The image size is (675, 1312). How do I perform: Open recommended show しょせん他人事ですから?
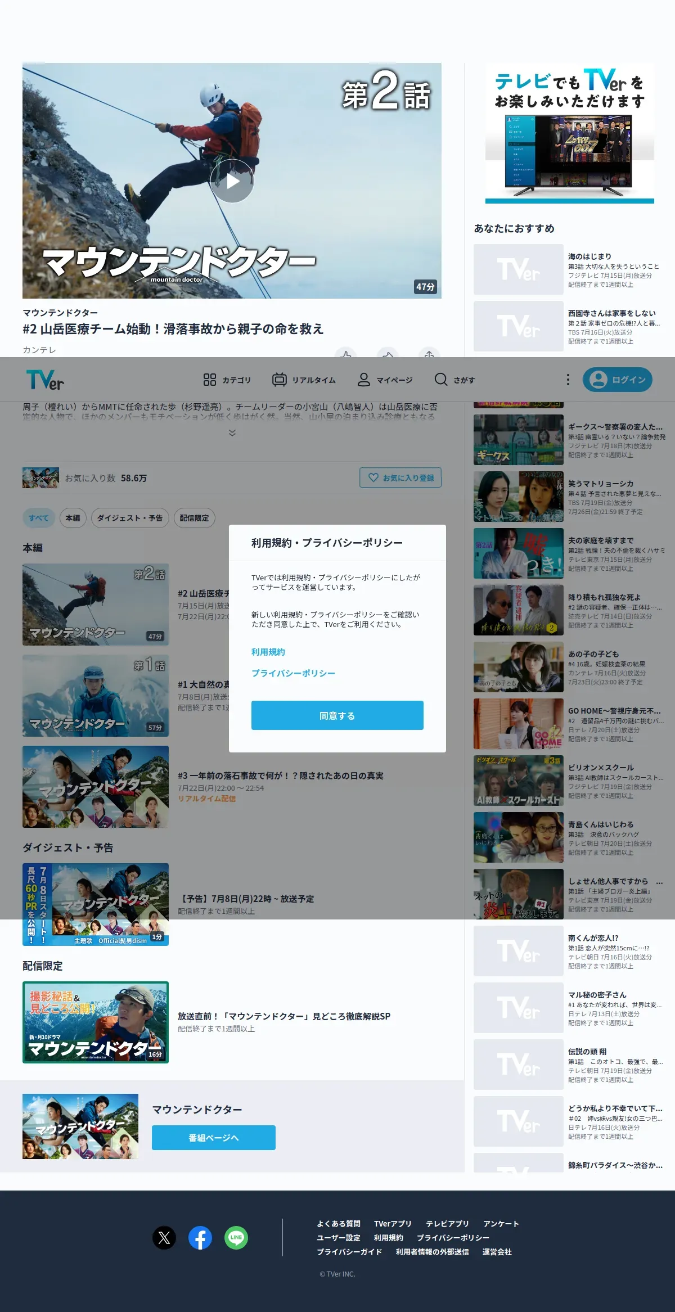pyautogui.click(x=570, y=894)
